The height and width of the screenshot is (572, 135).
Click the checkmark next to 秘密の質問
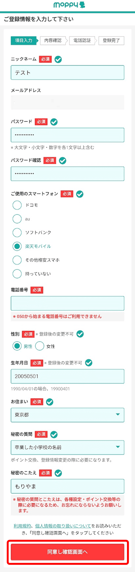click(54, 435)
